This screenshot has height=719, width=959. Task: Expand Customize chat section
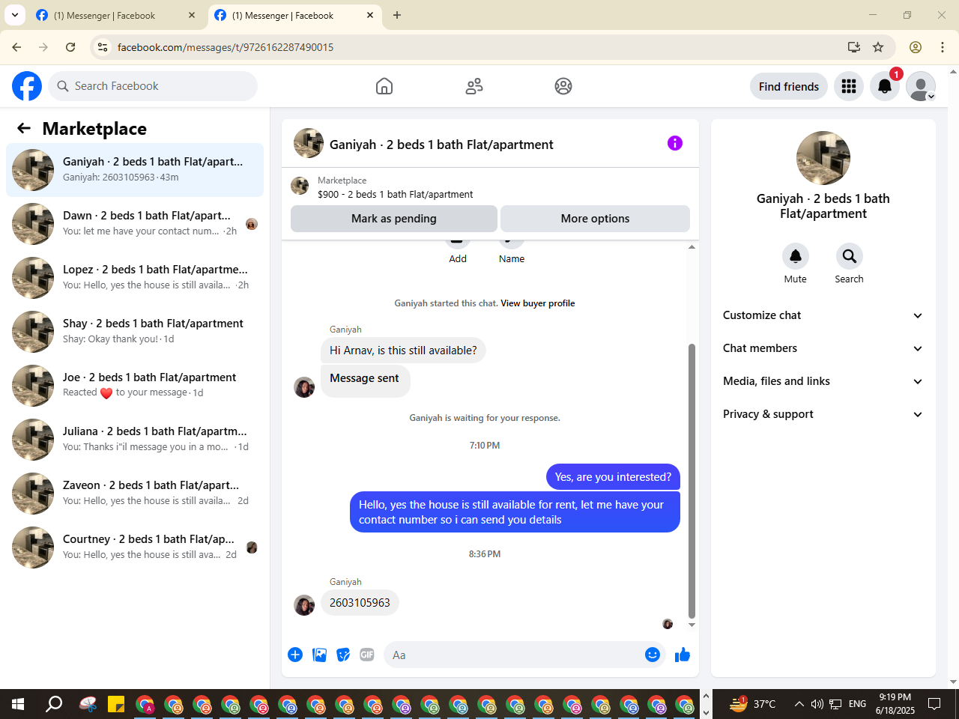pos(823,315)
